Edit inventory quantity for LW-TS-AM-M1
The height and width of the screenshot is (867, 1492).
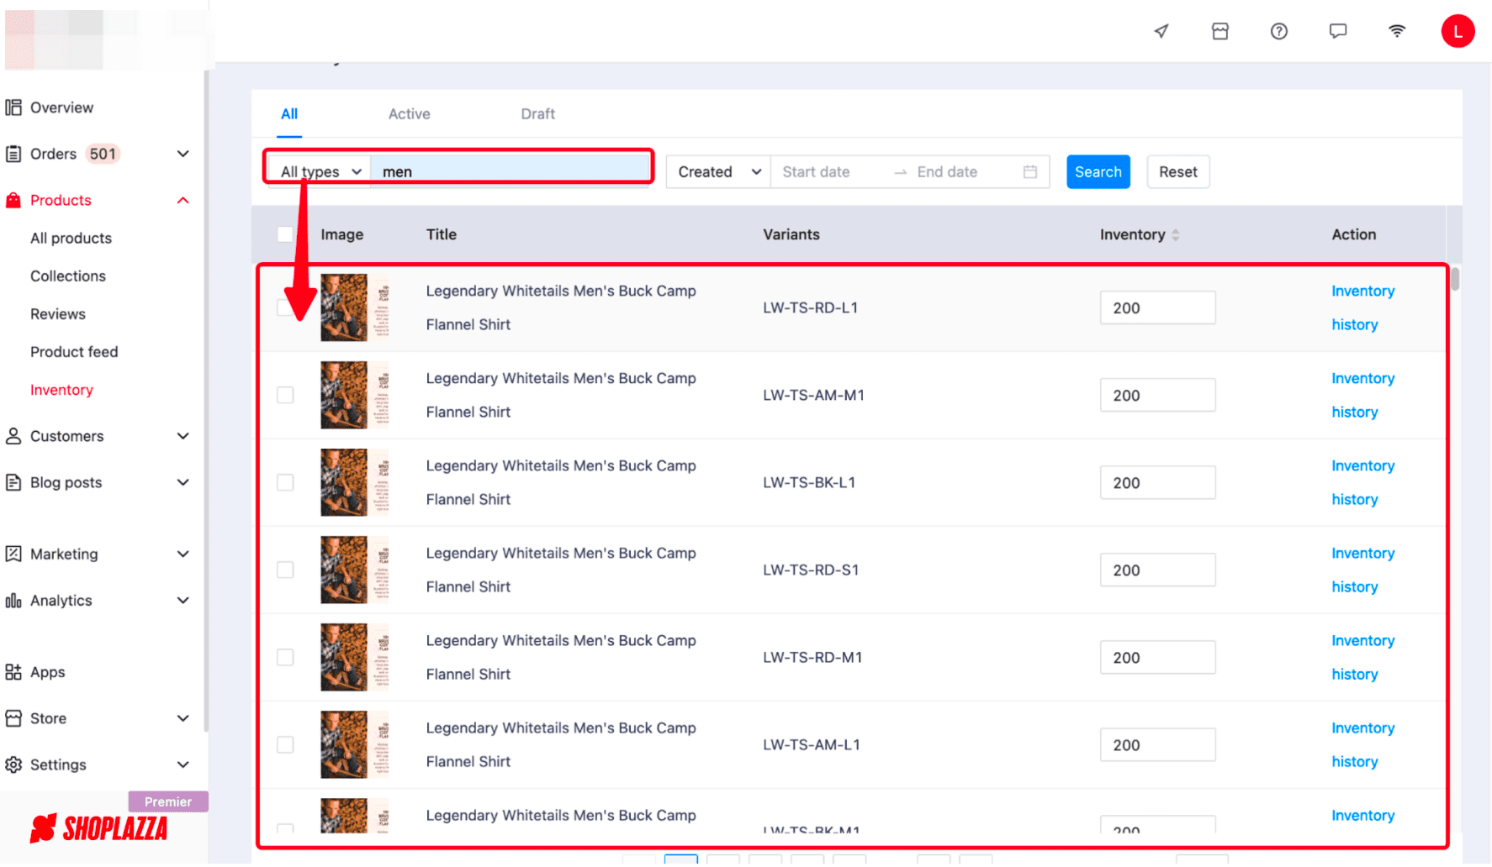(1157, 395)
